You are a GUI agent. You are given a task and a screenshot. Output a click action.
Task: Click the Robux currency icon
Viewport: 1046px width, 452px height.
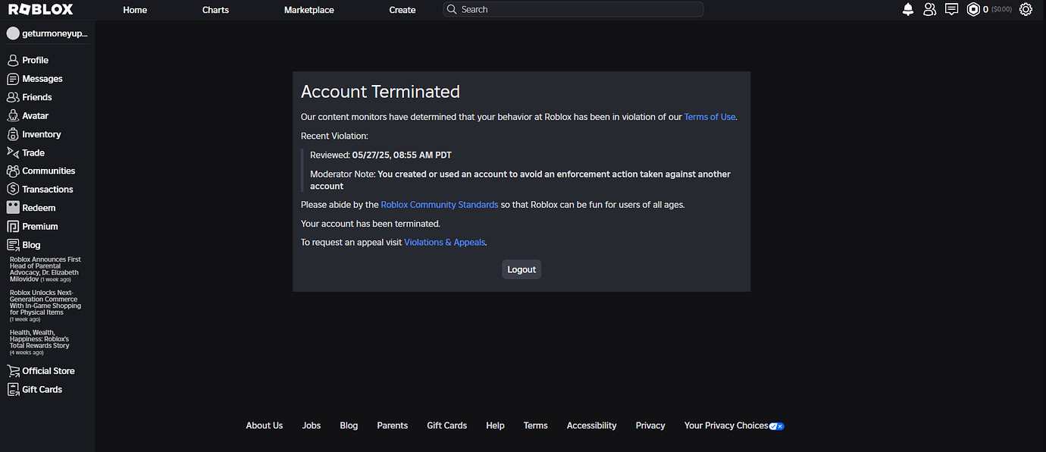click(x=975, y=8)
